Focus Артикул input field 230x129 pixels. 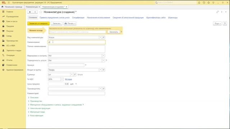[66, 65]
